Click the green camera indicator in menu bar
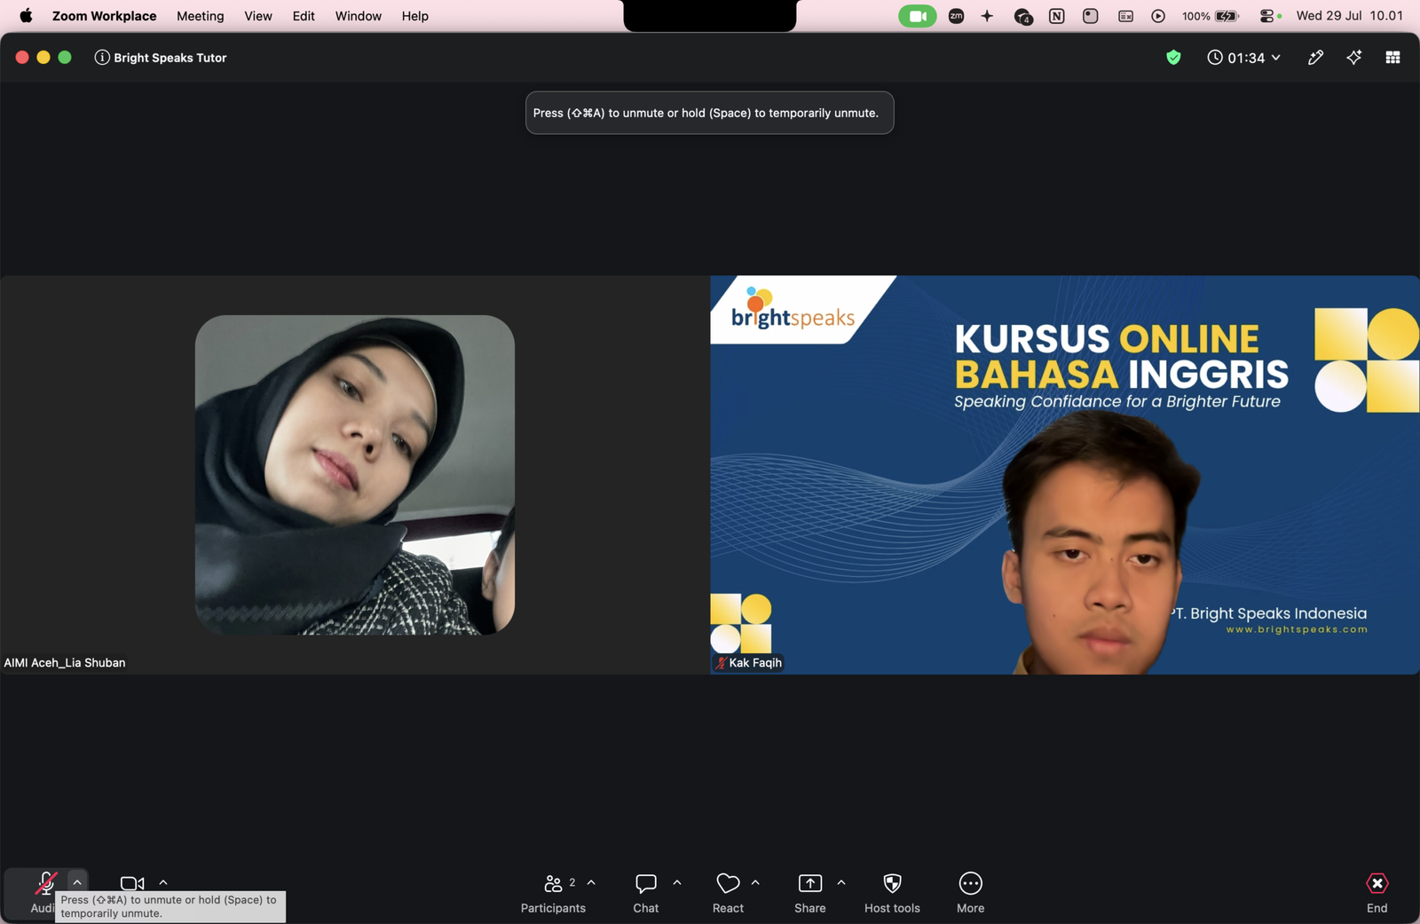Image resolution: width=1420 pixels, height=924 pixels. [x=918, y=16]
